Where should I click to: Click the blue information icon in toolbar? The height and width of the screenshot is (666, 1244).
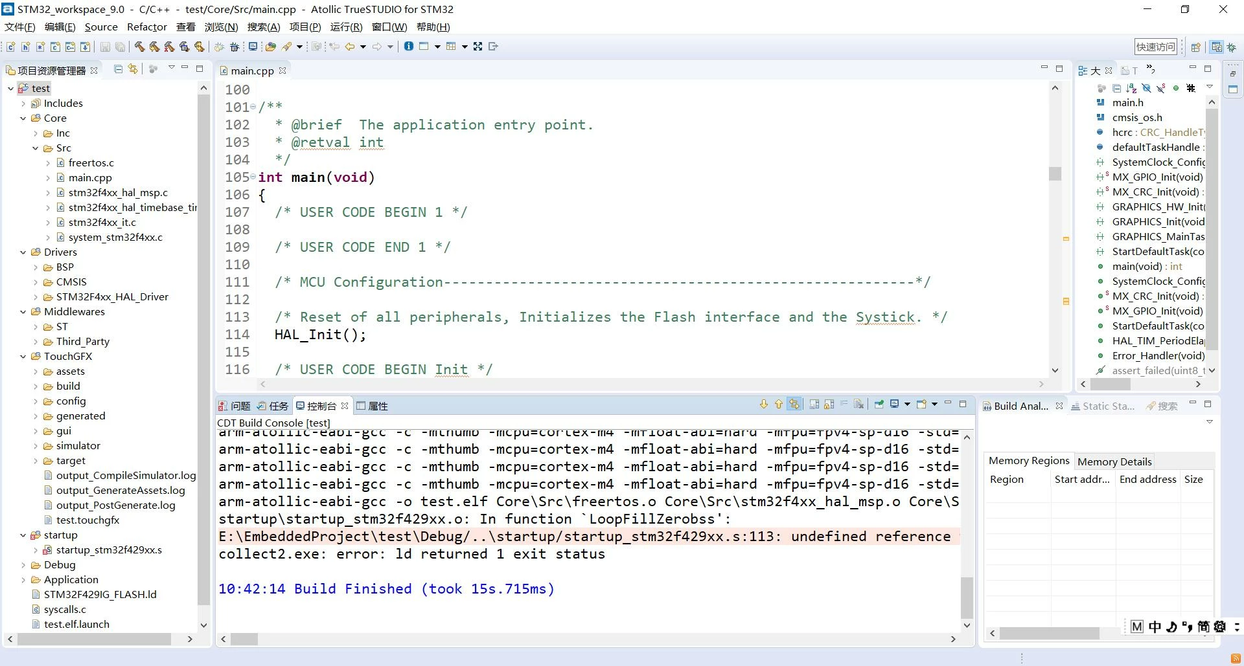point(409,46)
